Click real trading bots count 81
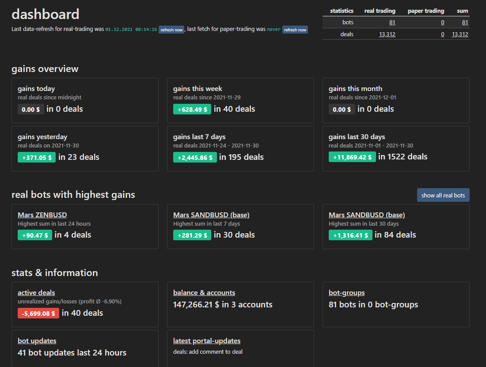Viewport: 486px width, 367px height. [392, 22]
